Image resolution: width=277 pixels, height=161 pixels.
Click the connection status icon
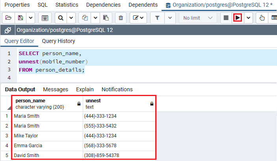pyautogui.click(x=8, y=30)
